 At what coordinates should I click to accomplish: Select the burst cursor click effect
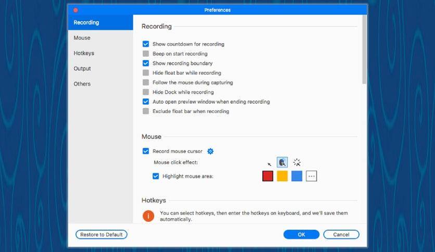(x=297, y=162)
